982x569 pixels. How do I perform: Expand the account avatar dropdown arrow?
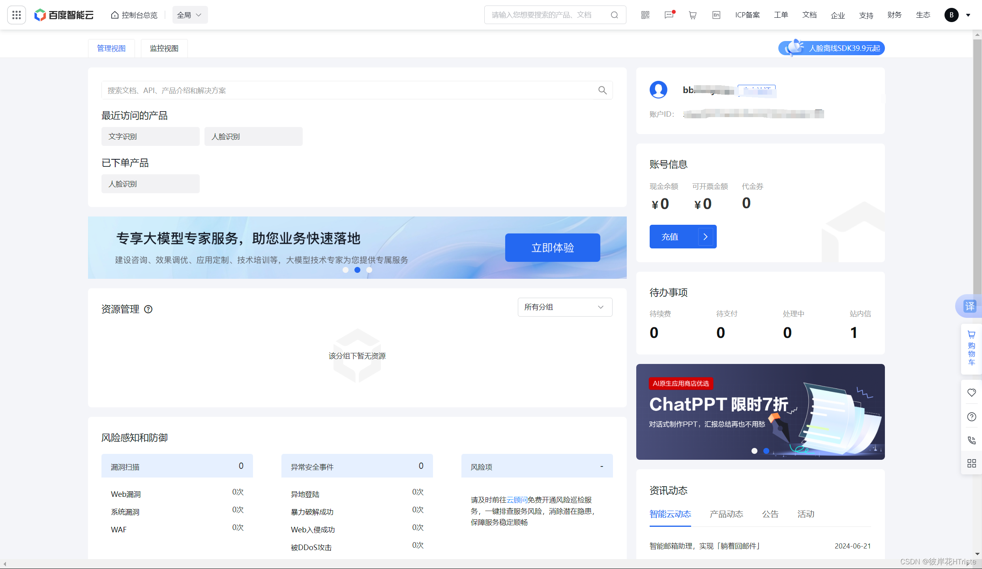pos(968,15)
